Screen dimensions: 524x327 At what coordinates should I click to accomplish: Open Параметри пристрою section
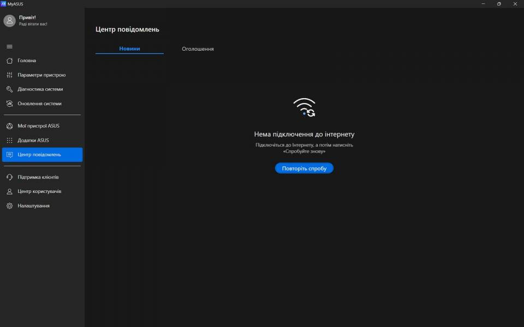click(42, 75)
